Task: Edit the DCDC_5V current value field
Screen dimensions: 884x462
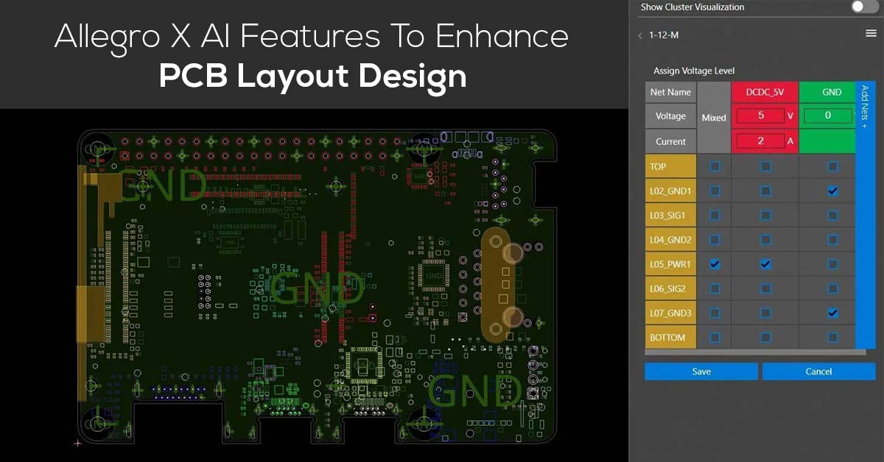Action: (x=760, y=141)
